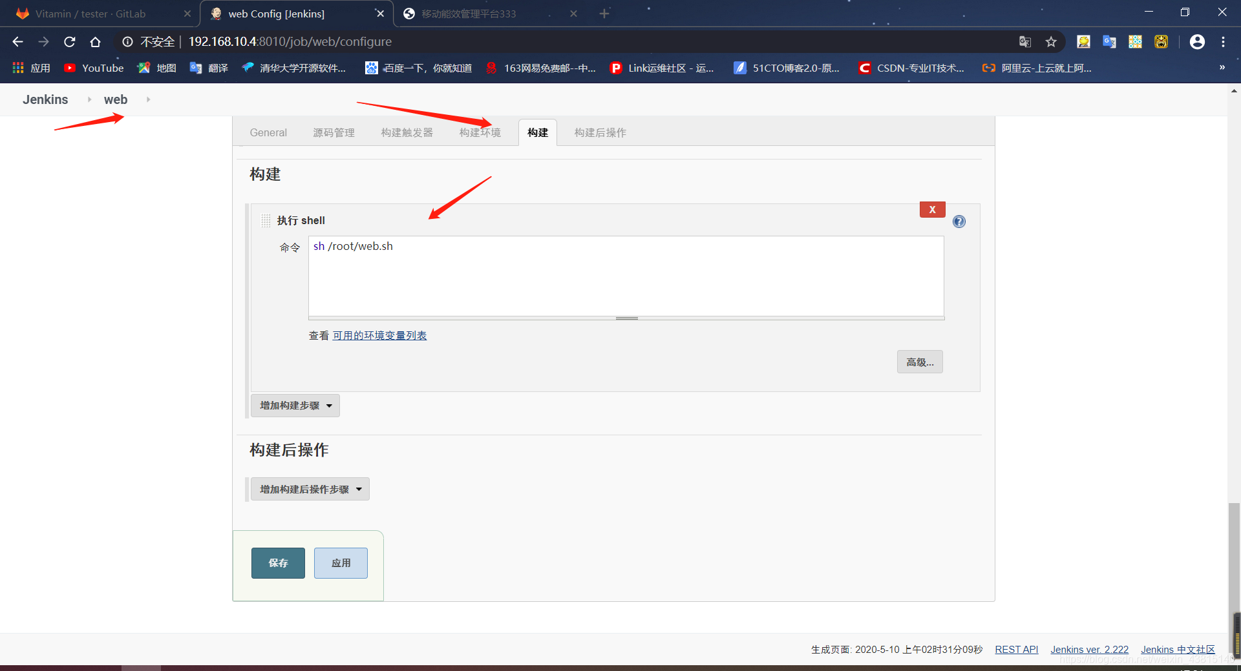This screenshot has width=1241, height=671.
Task: Bookmark this page with the star
Action: pos(1051,41)
